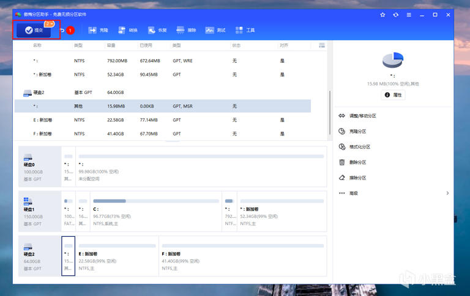Open the 工具 (Tools) toolbar menu
Viewport: 470px width, 296px height.
tap(245, 30)
